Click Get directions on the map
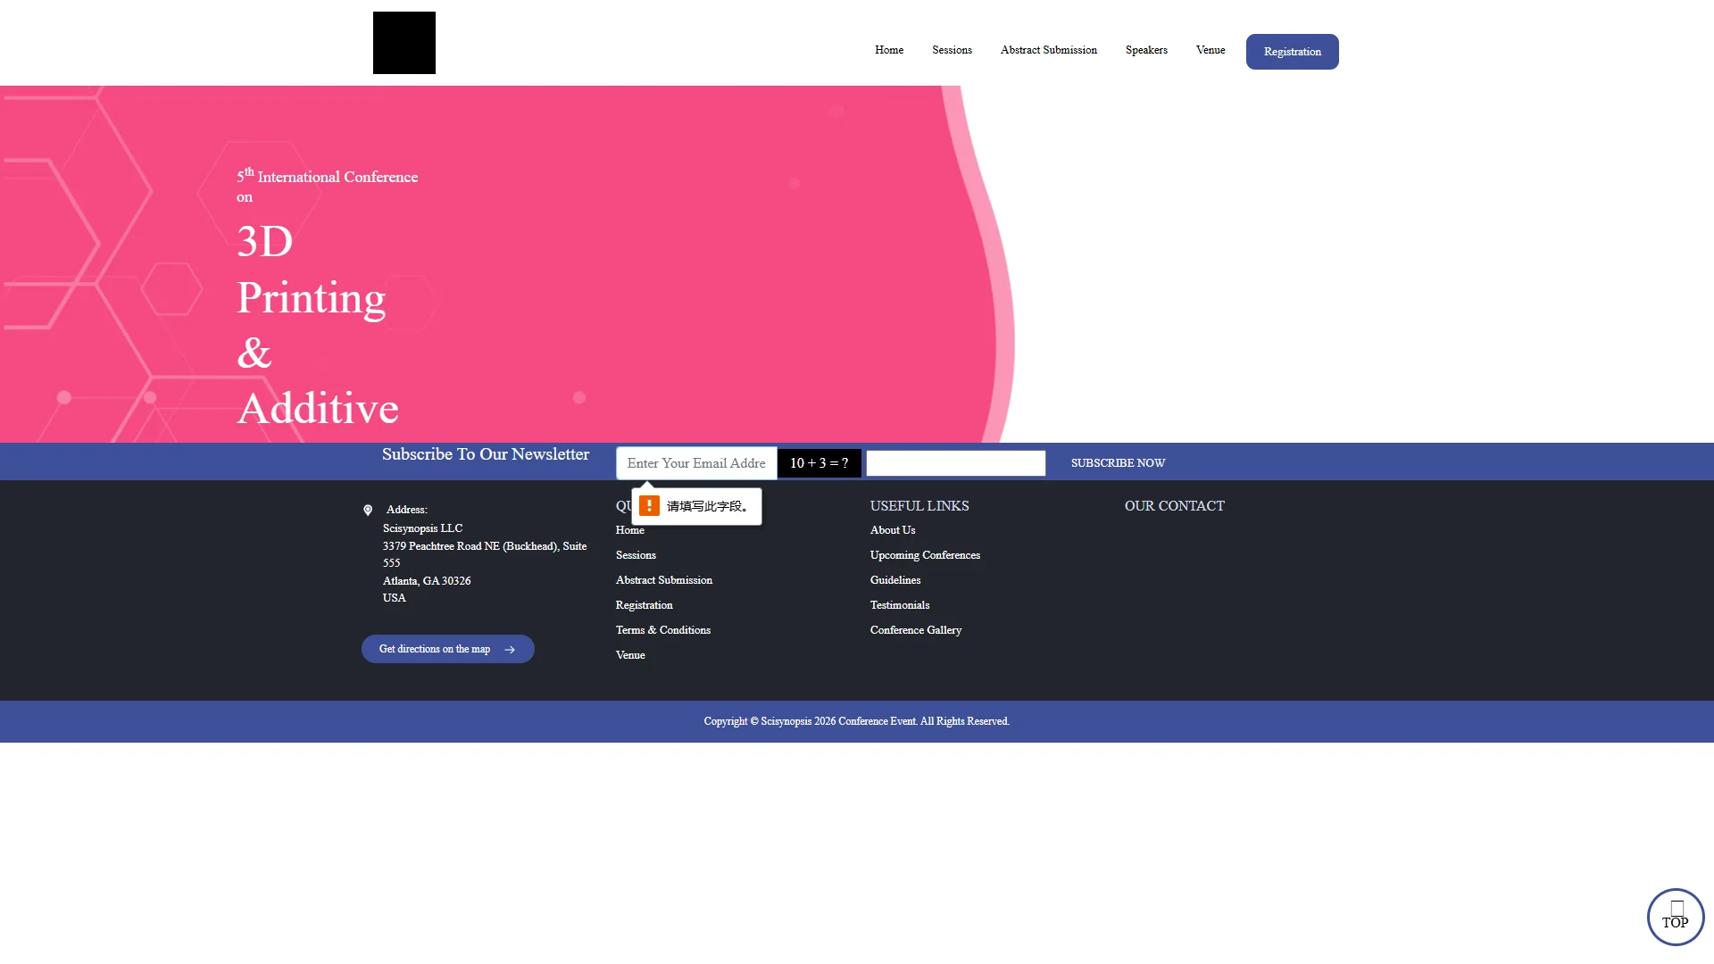Image resolution: width=1714 pixels, height=964 pixels. [448, 649]
